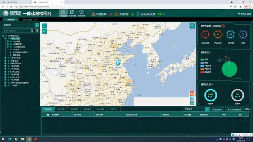Open the station dropdown above device tree
The height and width of the screenshot is (142, 253).
pyautogui.click(x=37, y=25)
